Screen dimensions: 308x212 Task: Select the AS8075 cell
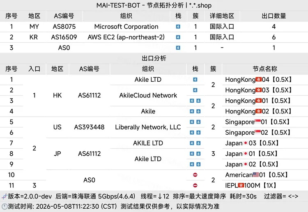(64, 27)
